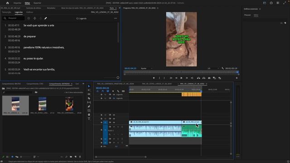The image size is (290, 163).
Task: Step back one frame
Action: point(176,78)
